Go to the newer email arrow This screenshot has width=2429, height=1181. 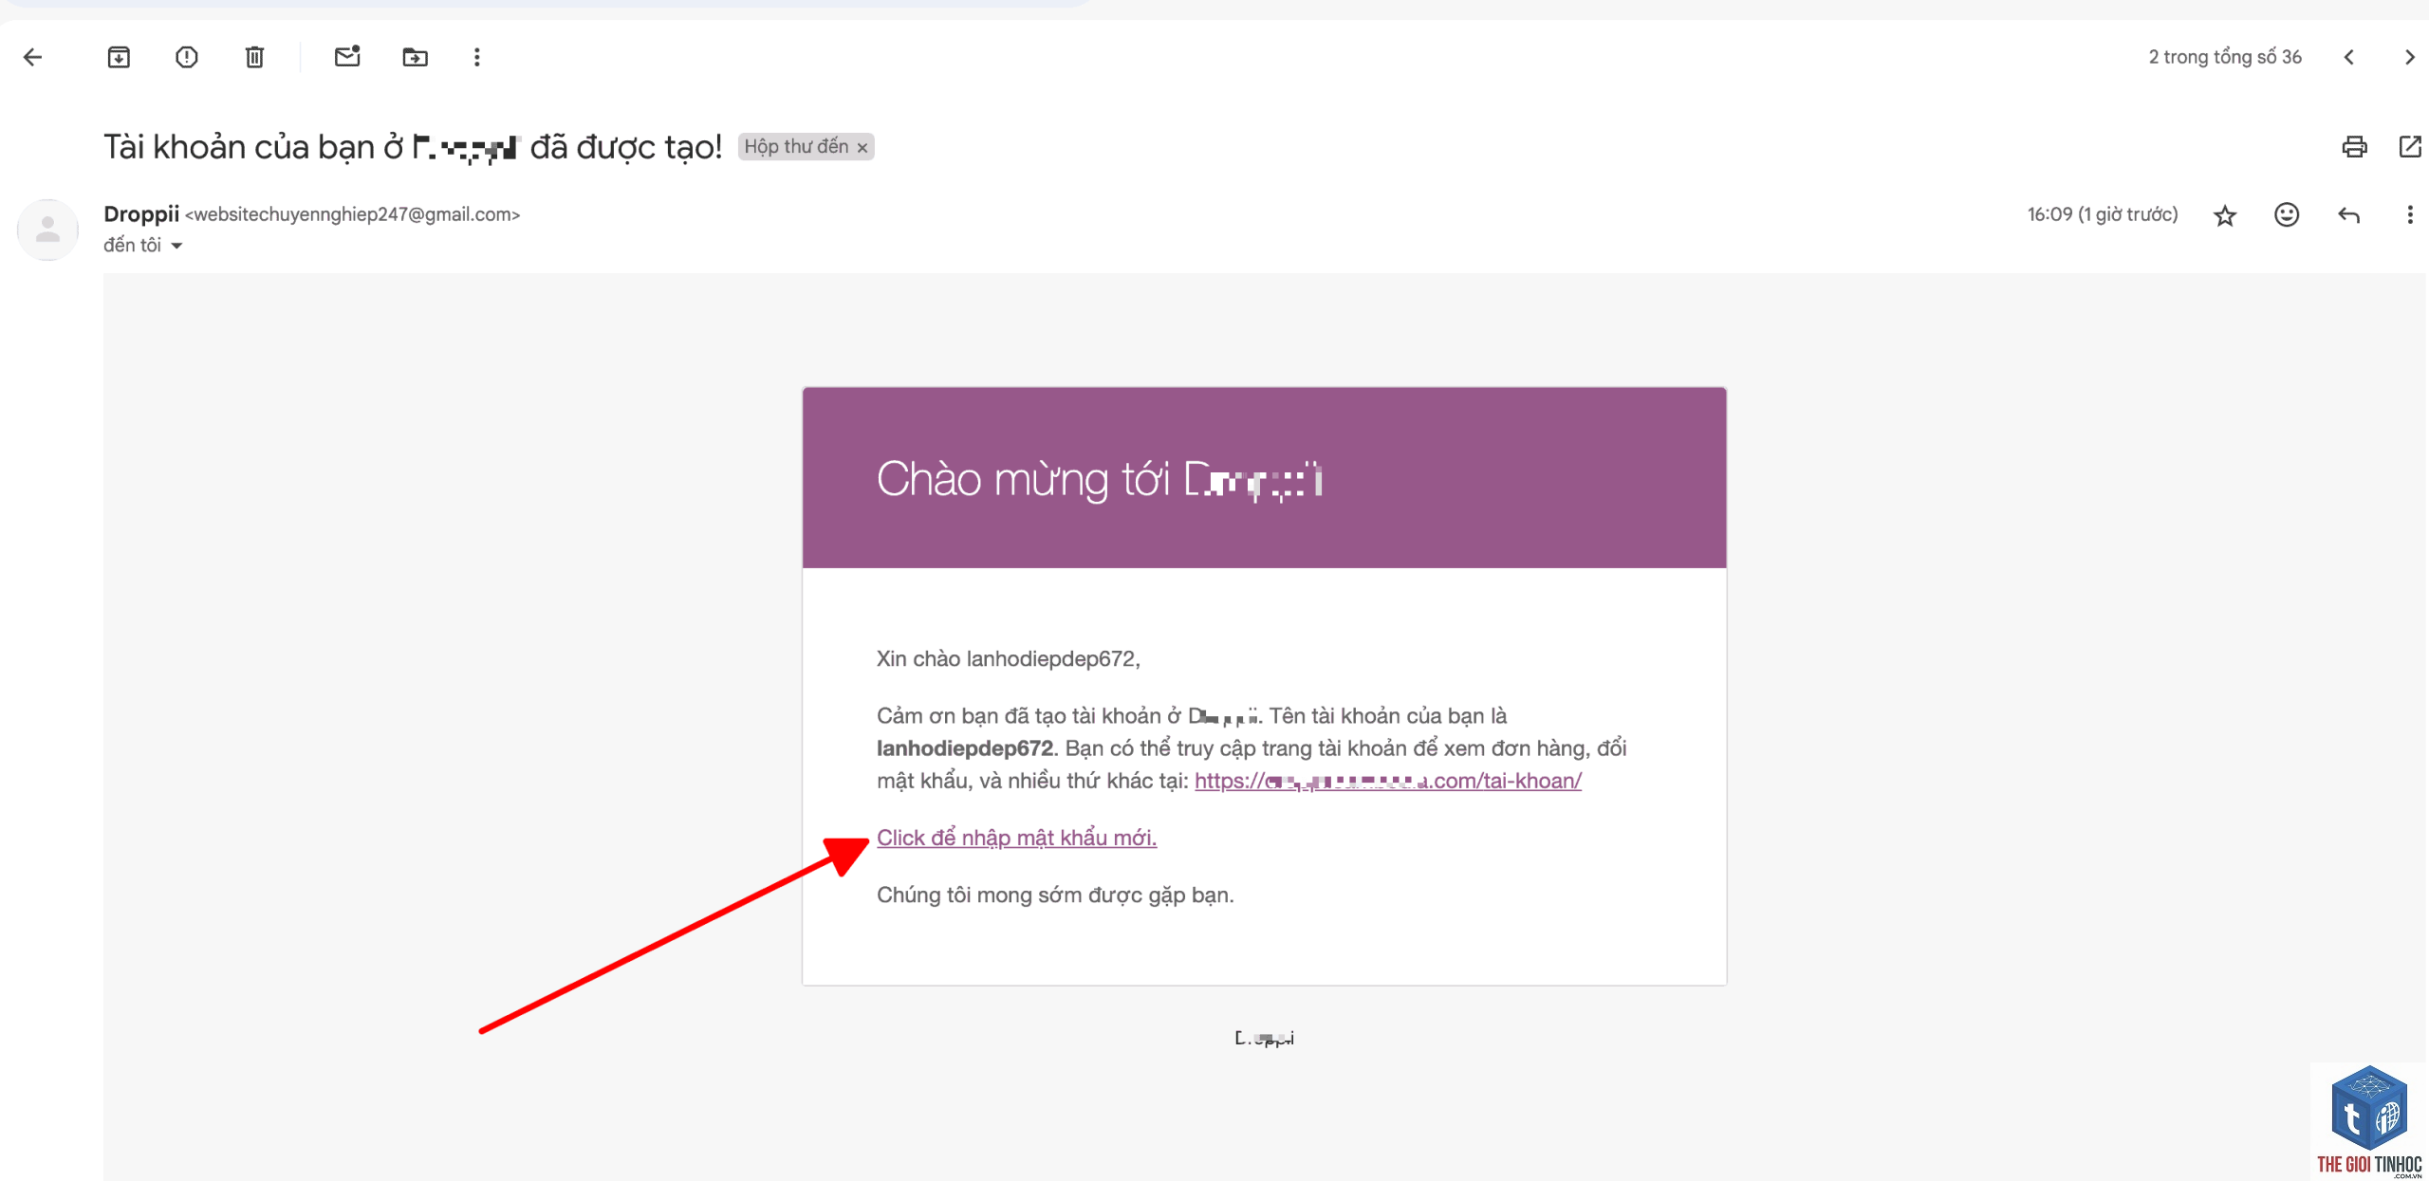tap(2349, 58)
